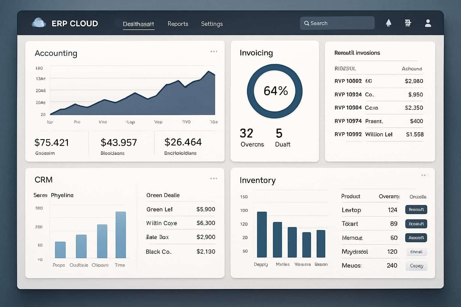461x307 pixels.
Task: Click the ERP Cloud logo icon
Action: click(x=39, y=23)
